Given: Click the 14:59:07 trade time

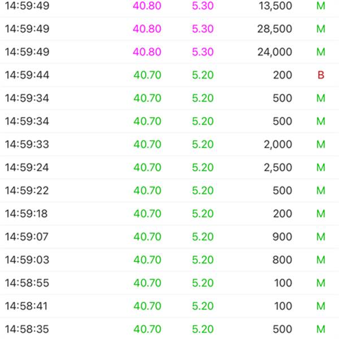Looking at the screenshot, I should coord(27,237).
